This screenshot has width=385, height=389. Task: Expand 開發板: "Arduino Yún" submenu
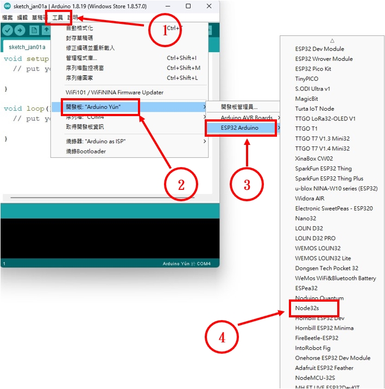(x=129, y=107)
